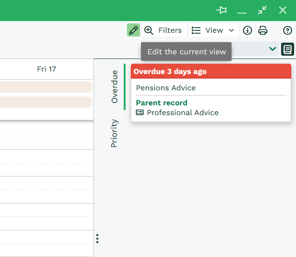Screen dimensions: 296x257
Task: Click the three-dot vertical panel divider handle
Action: [97, 239]
